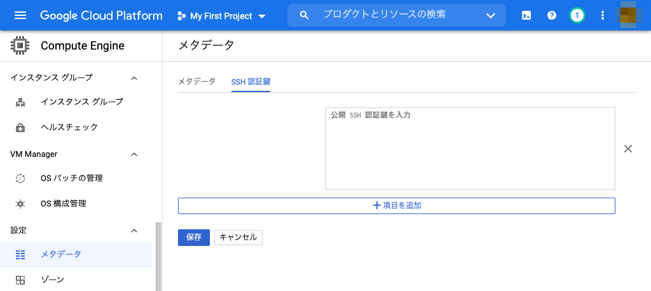Viewport: 651px width, 291px height.
Task: Collapse the インスタンス グループ section
Action: [x=134, y=78]
